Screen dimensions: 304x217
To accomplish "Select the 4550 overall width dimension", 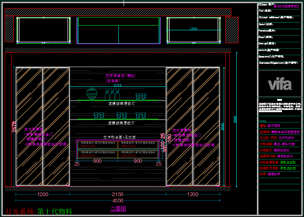I will 118,201.
